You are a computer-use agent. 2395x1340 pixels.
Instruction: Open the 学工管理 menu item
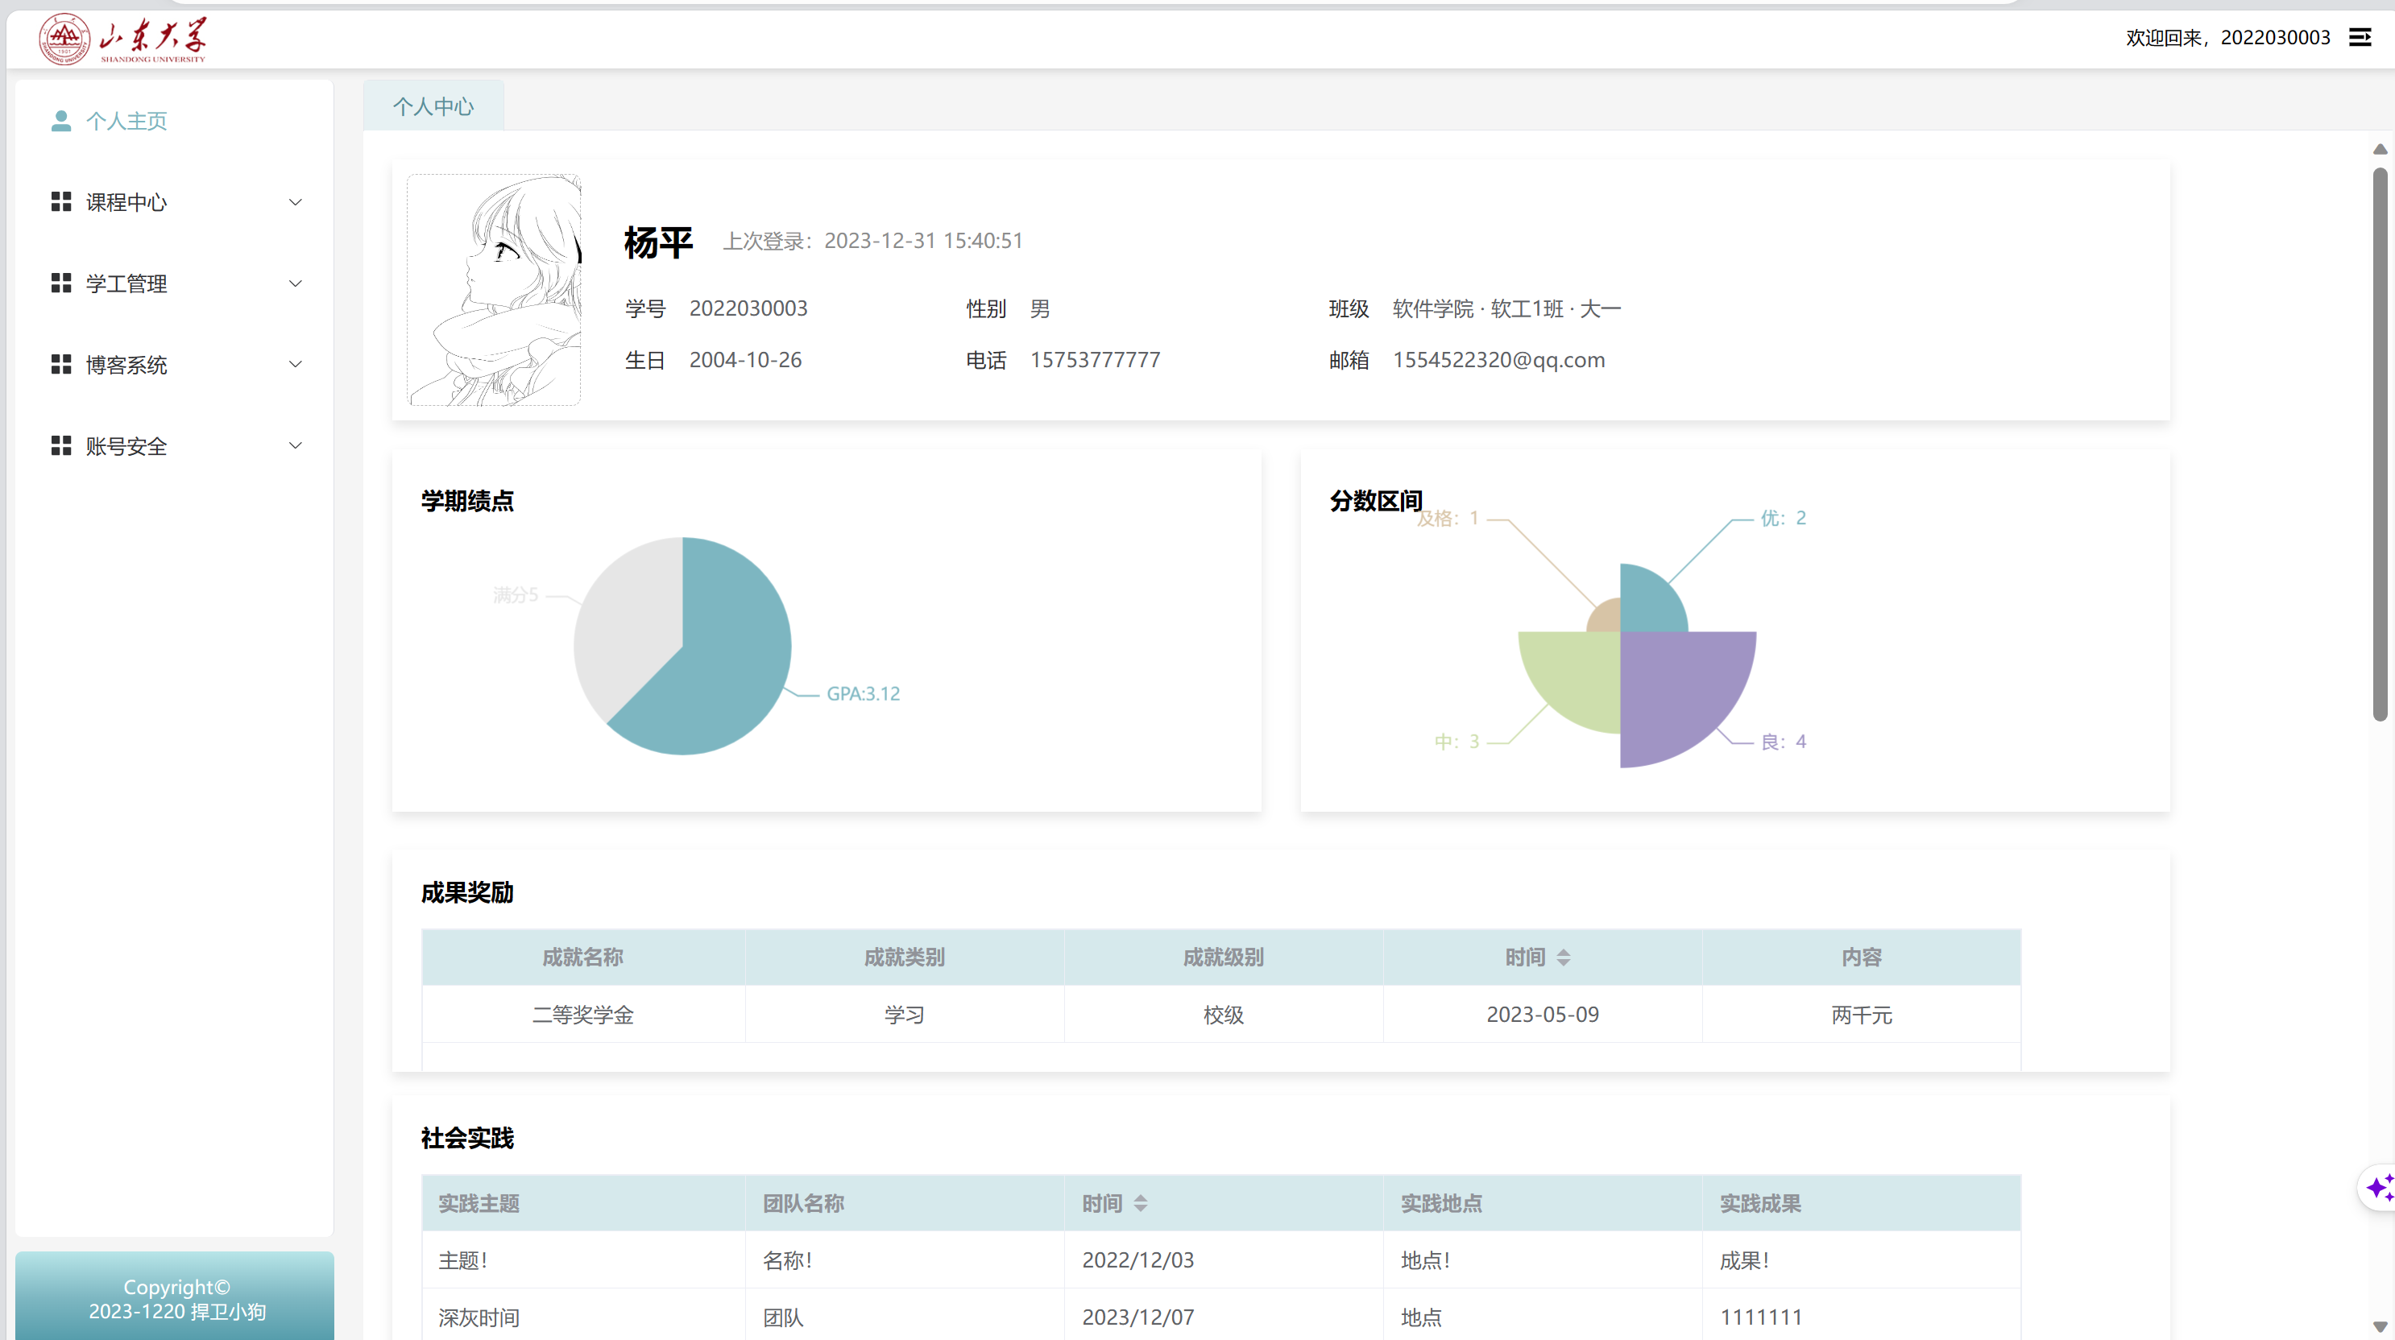(x=175, y=283)
